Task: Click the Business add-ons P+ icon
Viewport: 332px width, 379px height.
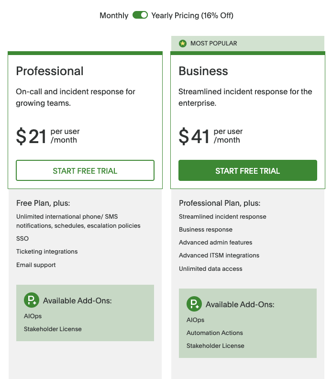Action: [x=194, y=304]
